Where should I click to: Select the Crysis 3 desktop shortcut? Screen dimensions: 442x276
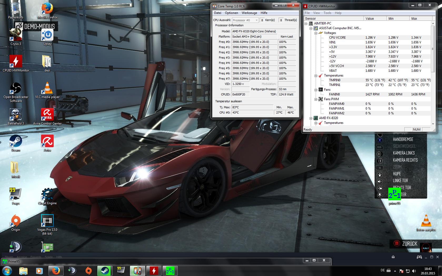16,37
